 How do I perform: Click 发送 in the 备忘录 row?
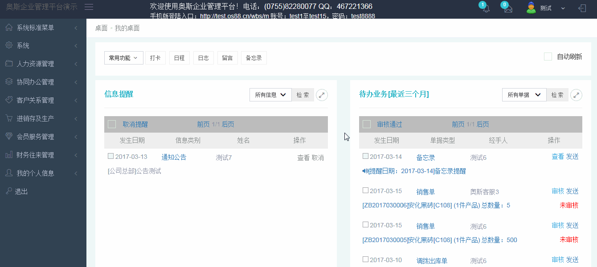pyautogui.click(x=572, y=156)
